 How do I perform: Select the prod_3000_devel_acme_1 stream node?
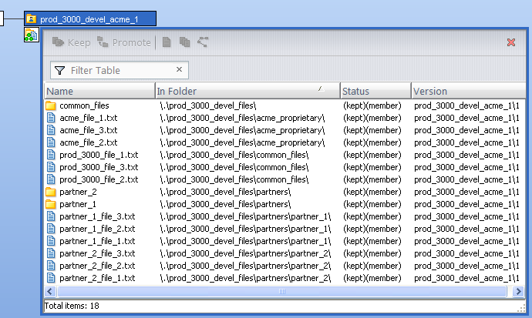(89, 18)
